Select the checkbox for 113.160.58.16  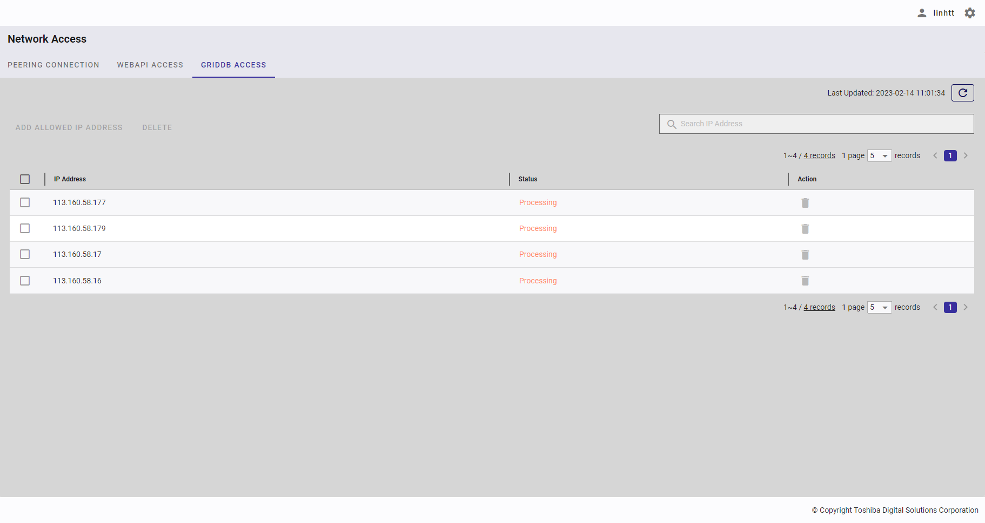25,281
